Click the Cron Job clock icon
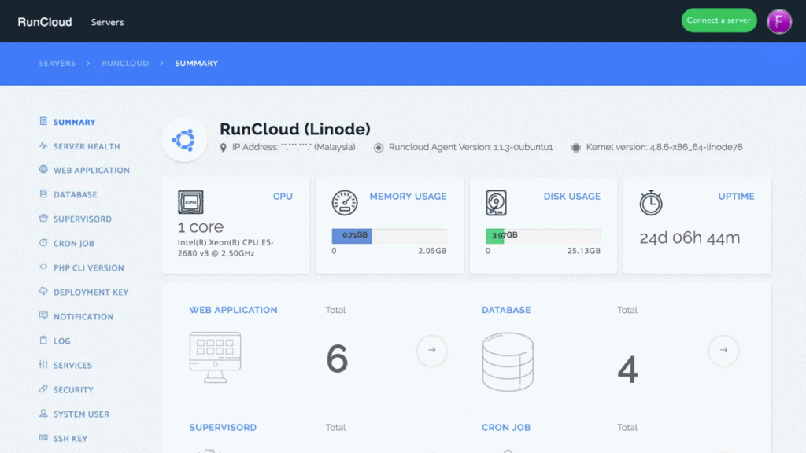 (43, 242)
